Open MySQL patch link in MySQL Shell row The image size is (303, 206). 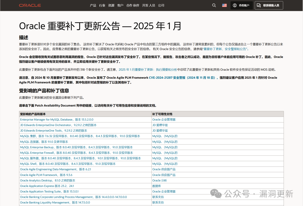pos(165,164)
